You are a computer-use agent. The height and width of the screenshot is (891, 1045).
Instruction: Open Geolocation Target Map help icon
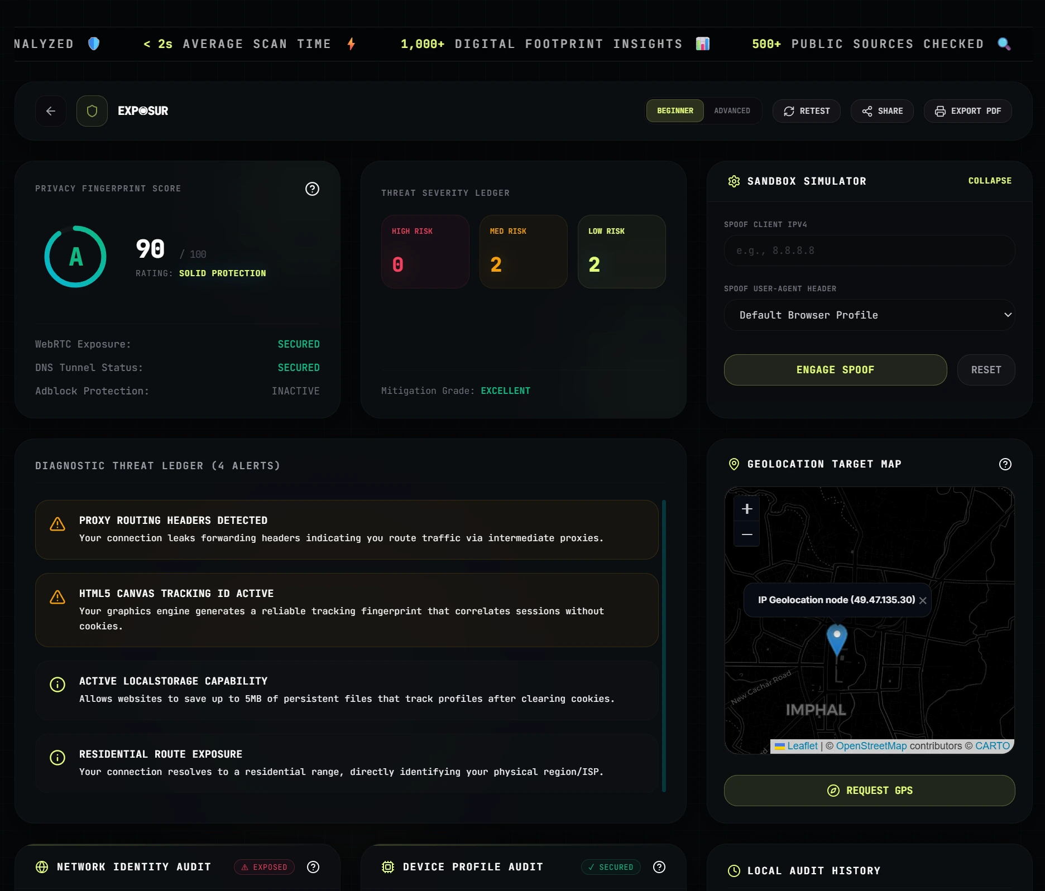pos(1005,464)
